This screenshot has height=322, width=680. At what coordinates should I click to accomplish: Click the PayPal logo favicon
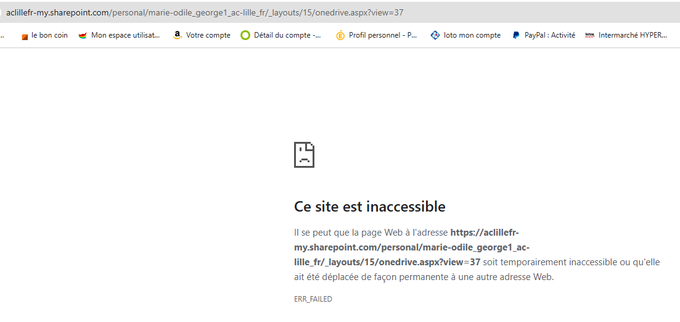(x=515, y=36)
